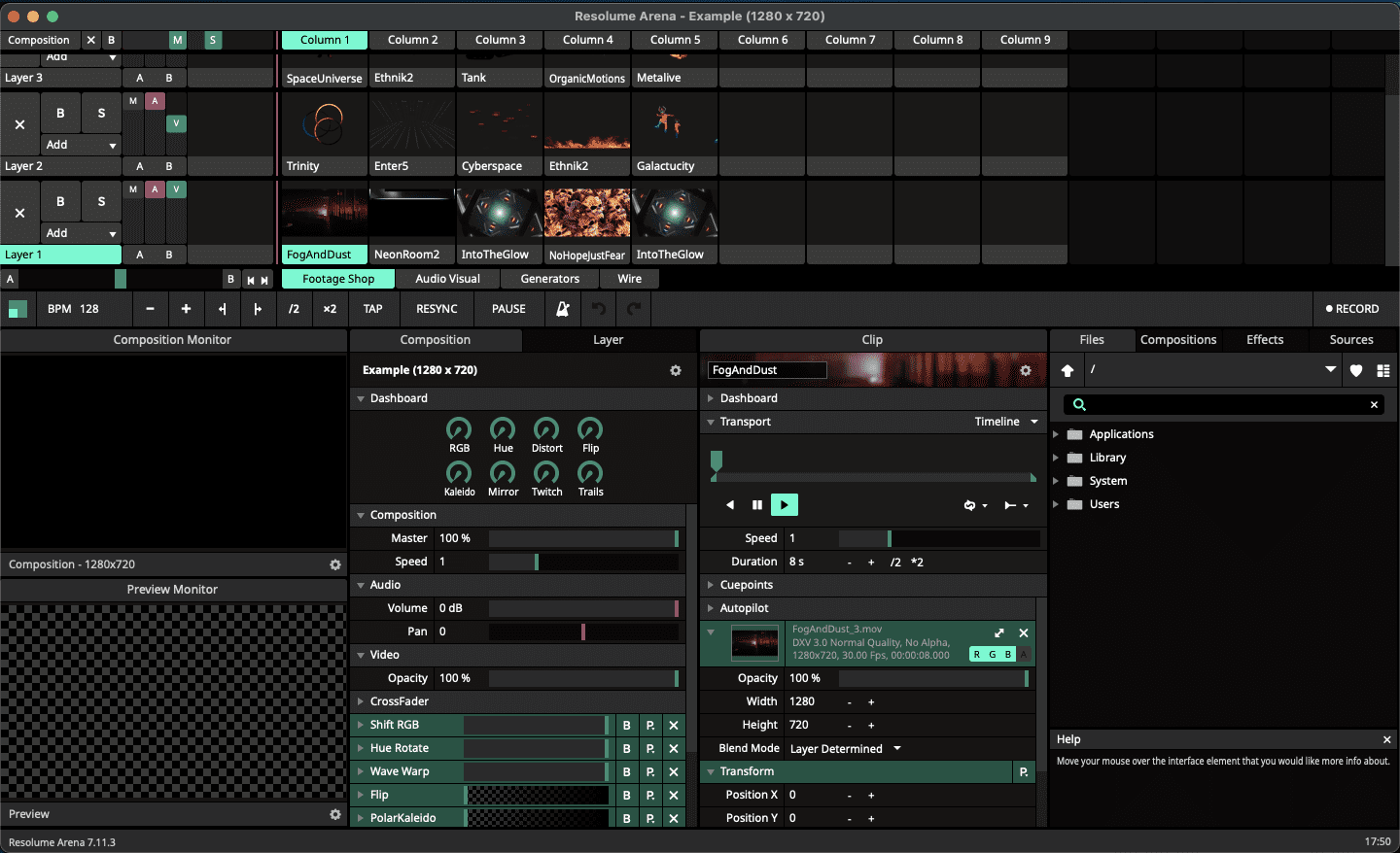Open the file path dropdown in Files
Viewport: 1400px width, 853px height.
(1330, 370)
